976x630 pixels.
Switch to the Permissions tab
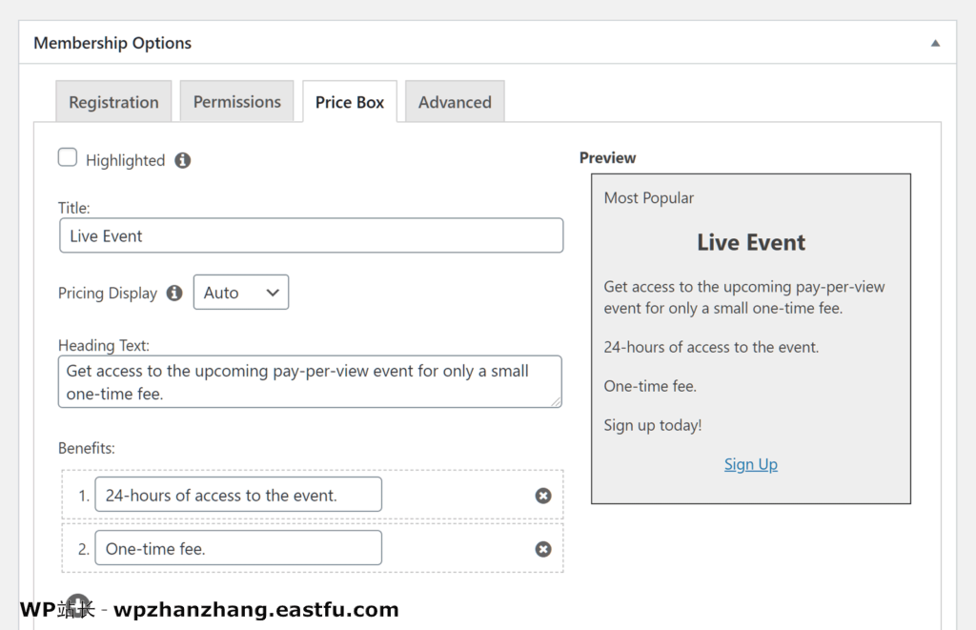[236, 102]
